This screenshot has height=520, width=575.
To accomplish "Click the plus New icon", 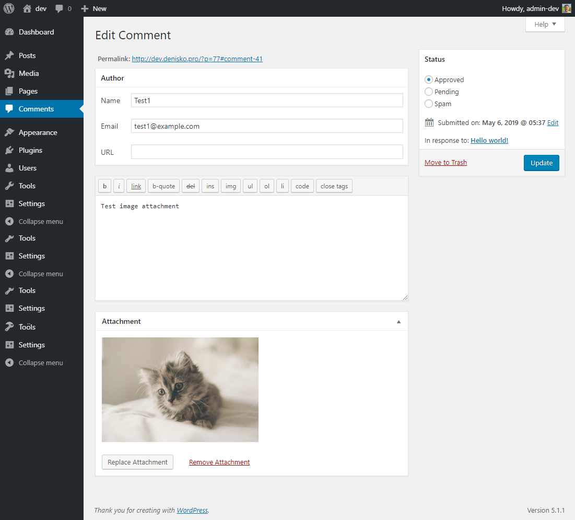I will coord(85,8).
